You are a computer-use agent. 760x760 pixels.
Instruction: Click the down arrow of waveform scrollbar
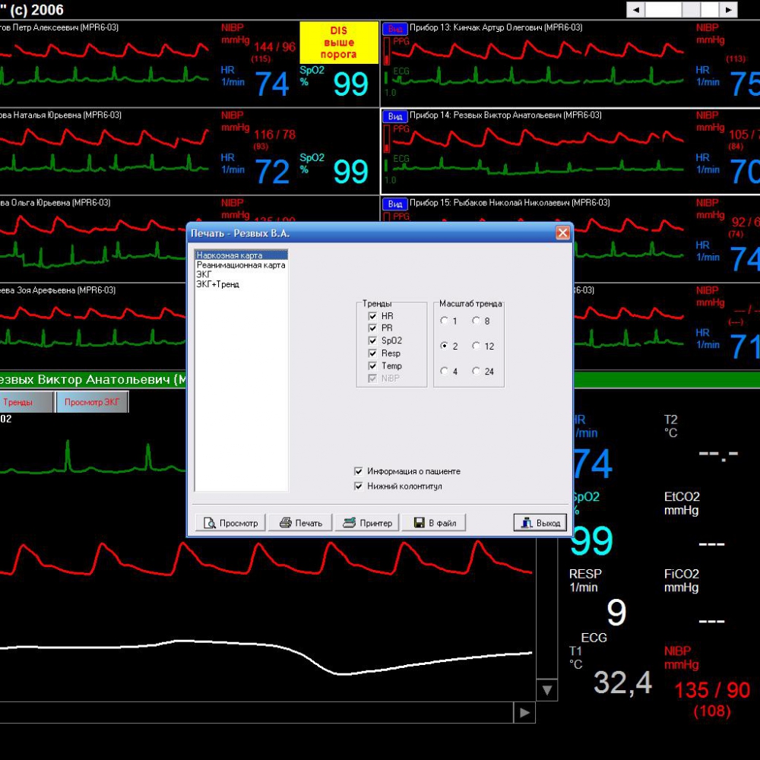click(x=546, y=690)
